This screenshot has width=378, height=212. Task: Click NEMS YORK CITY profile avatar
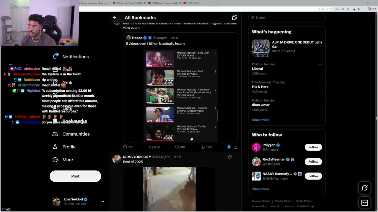tap(117, 159)
